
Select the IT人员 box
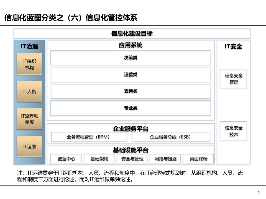[x=29, y=91]
